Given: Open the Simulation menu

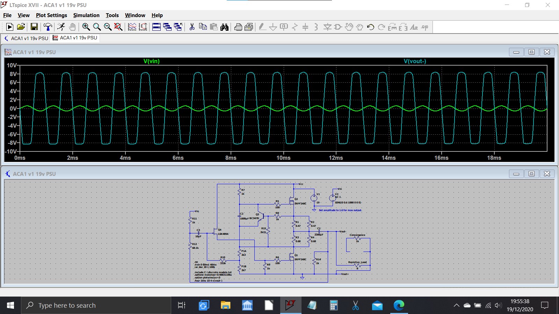Looking at the screenshot, I should click(86, 15).
